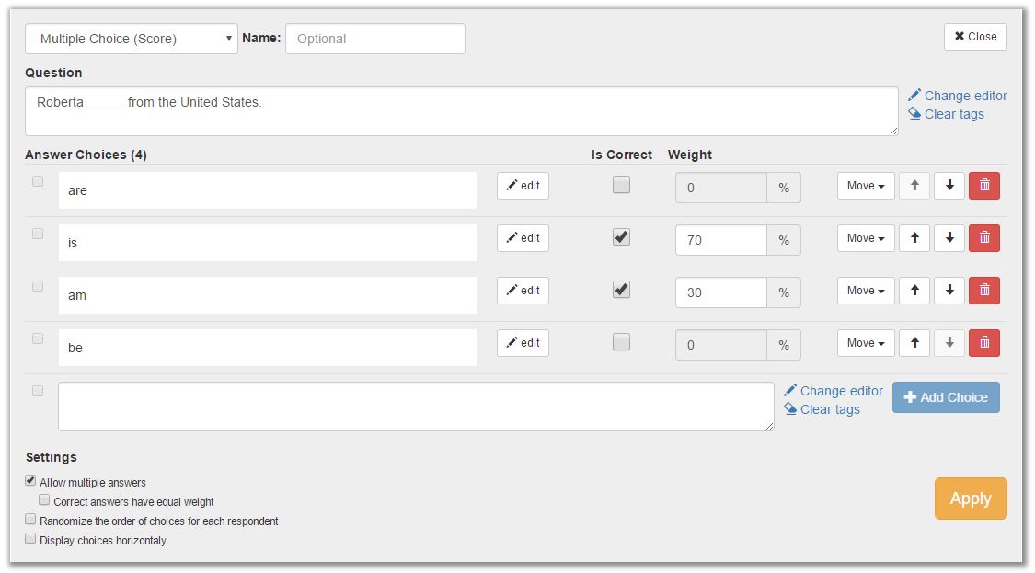This screenshot has width=1035, height=573.
Task: Tick the selection checkbox beside 'are'
Action: point(38,181)
